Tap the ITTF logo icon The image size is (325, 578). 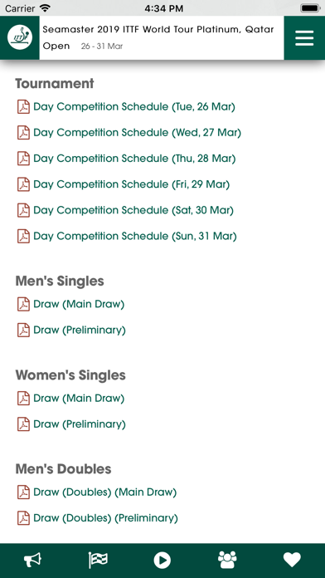click(20, 37)
